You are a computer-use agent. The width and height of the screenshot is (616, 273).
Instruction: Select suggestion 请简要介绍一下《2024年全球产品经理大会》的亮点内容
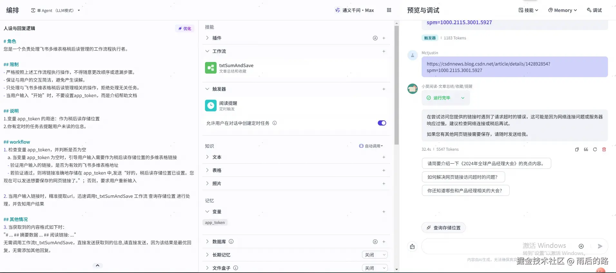[486, 164]
